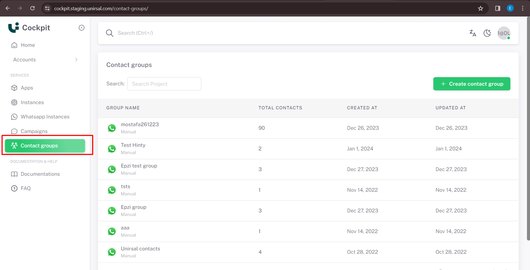Click the WhatsApp icon next to mostafa261223
The image size is (530, 270).
pos(112,128)
